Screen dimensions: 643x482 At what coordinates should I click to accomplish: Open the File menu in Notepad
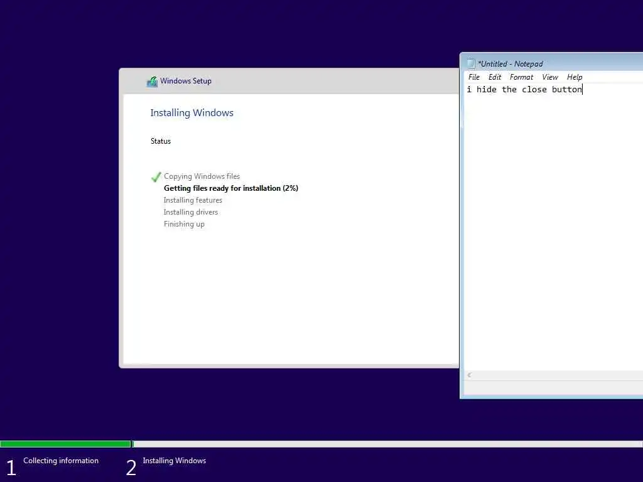click(473, 77)
